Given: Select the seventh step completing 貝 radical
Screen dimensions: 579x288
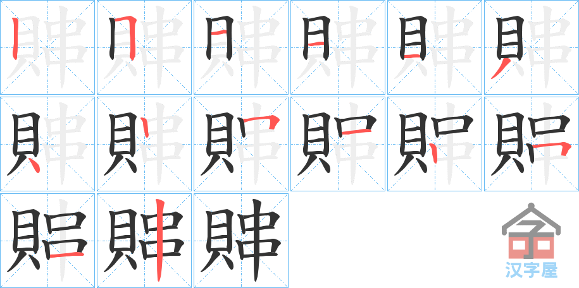Looking at the screenshot, I should 47,144.
